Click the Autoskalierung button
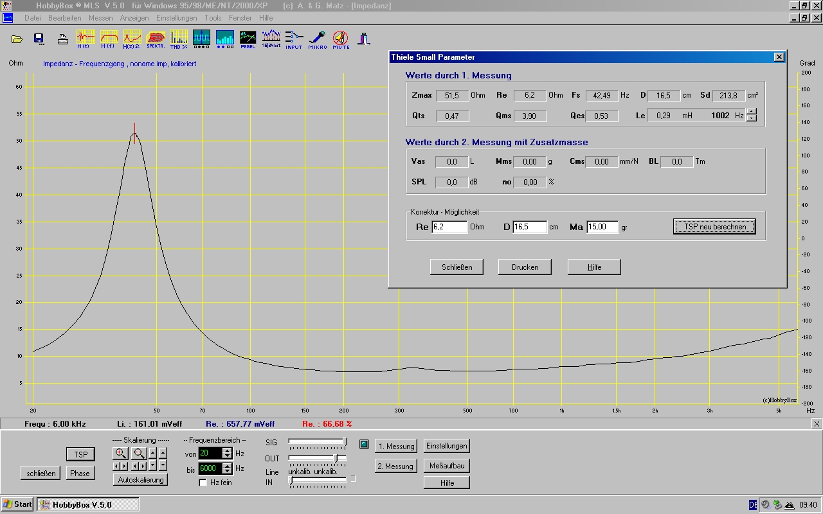Viewport: 823px width, 514px height. point(141,479)
